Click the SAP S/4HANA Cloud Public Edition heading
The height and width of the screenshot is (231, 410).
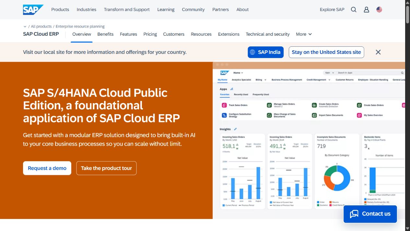(101, 105)
